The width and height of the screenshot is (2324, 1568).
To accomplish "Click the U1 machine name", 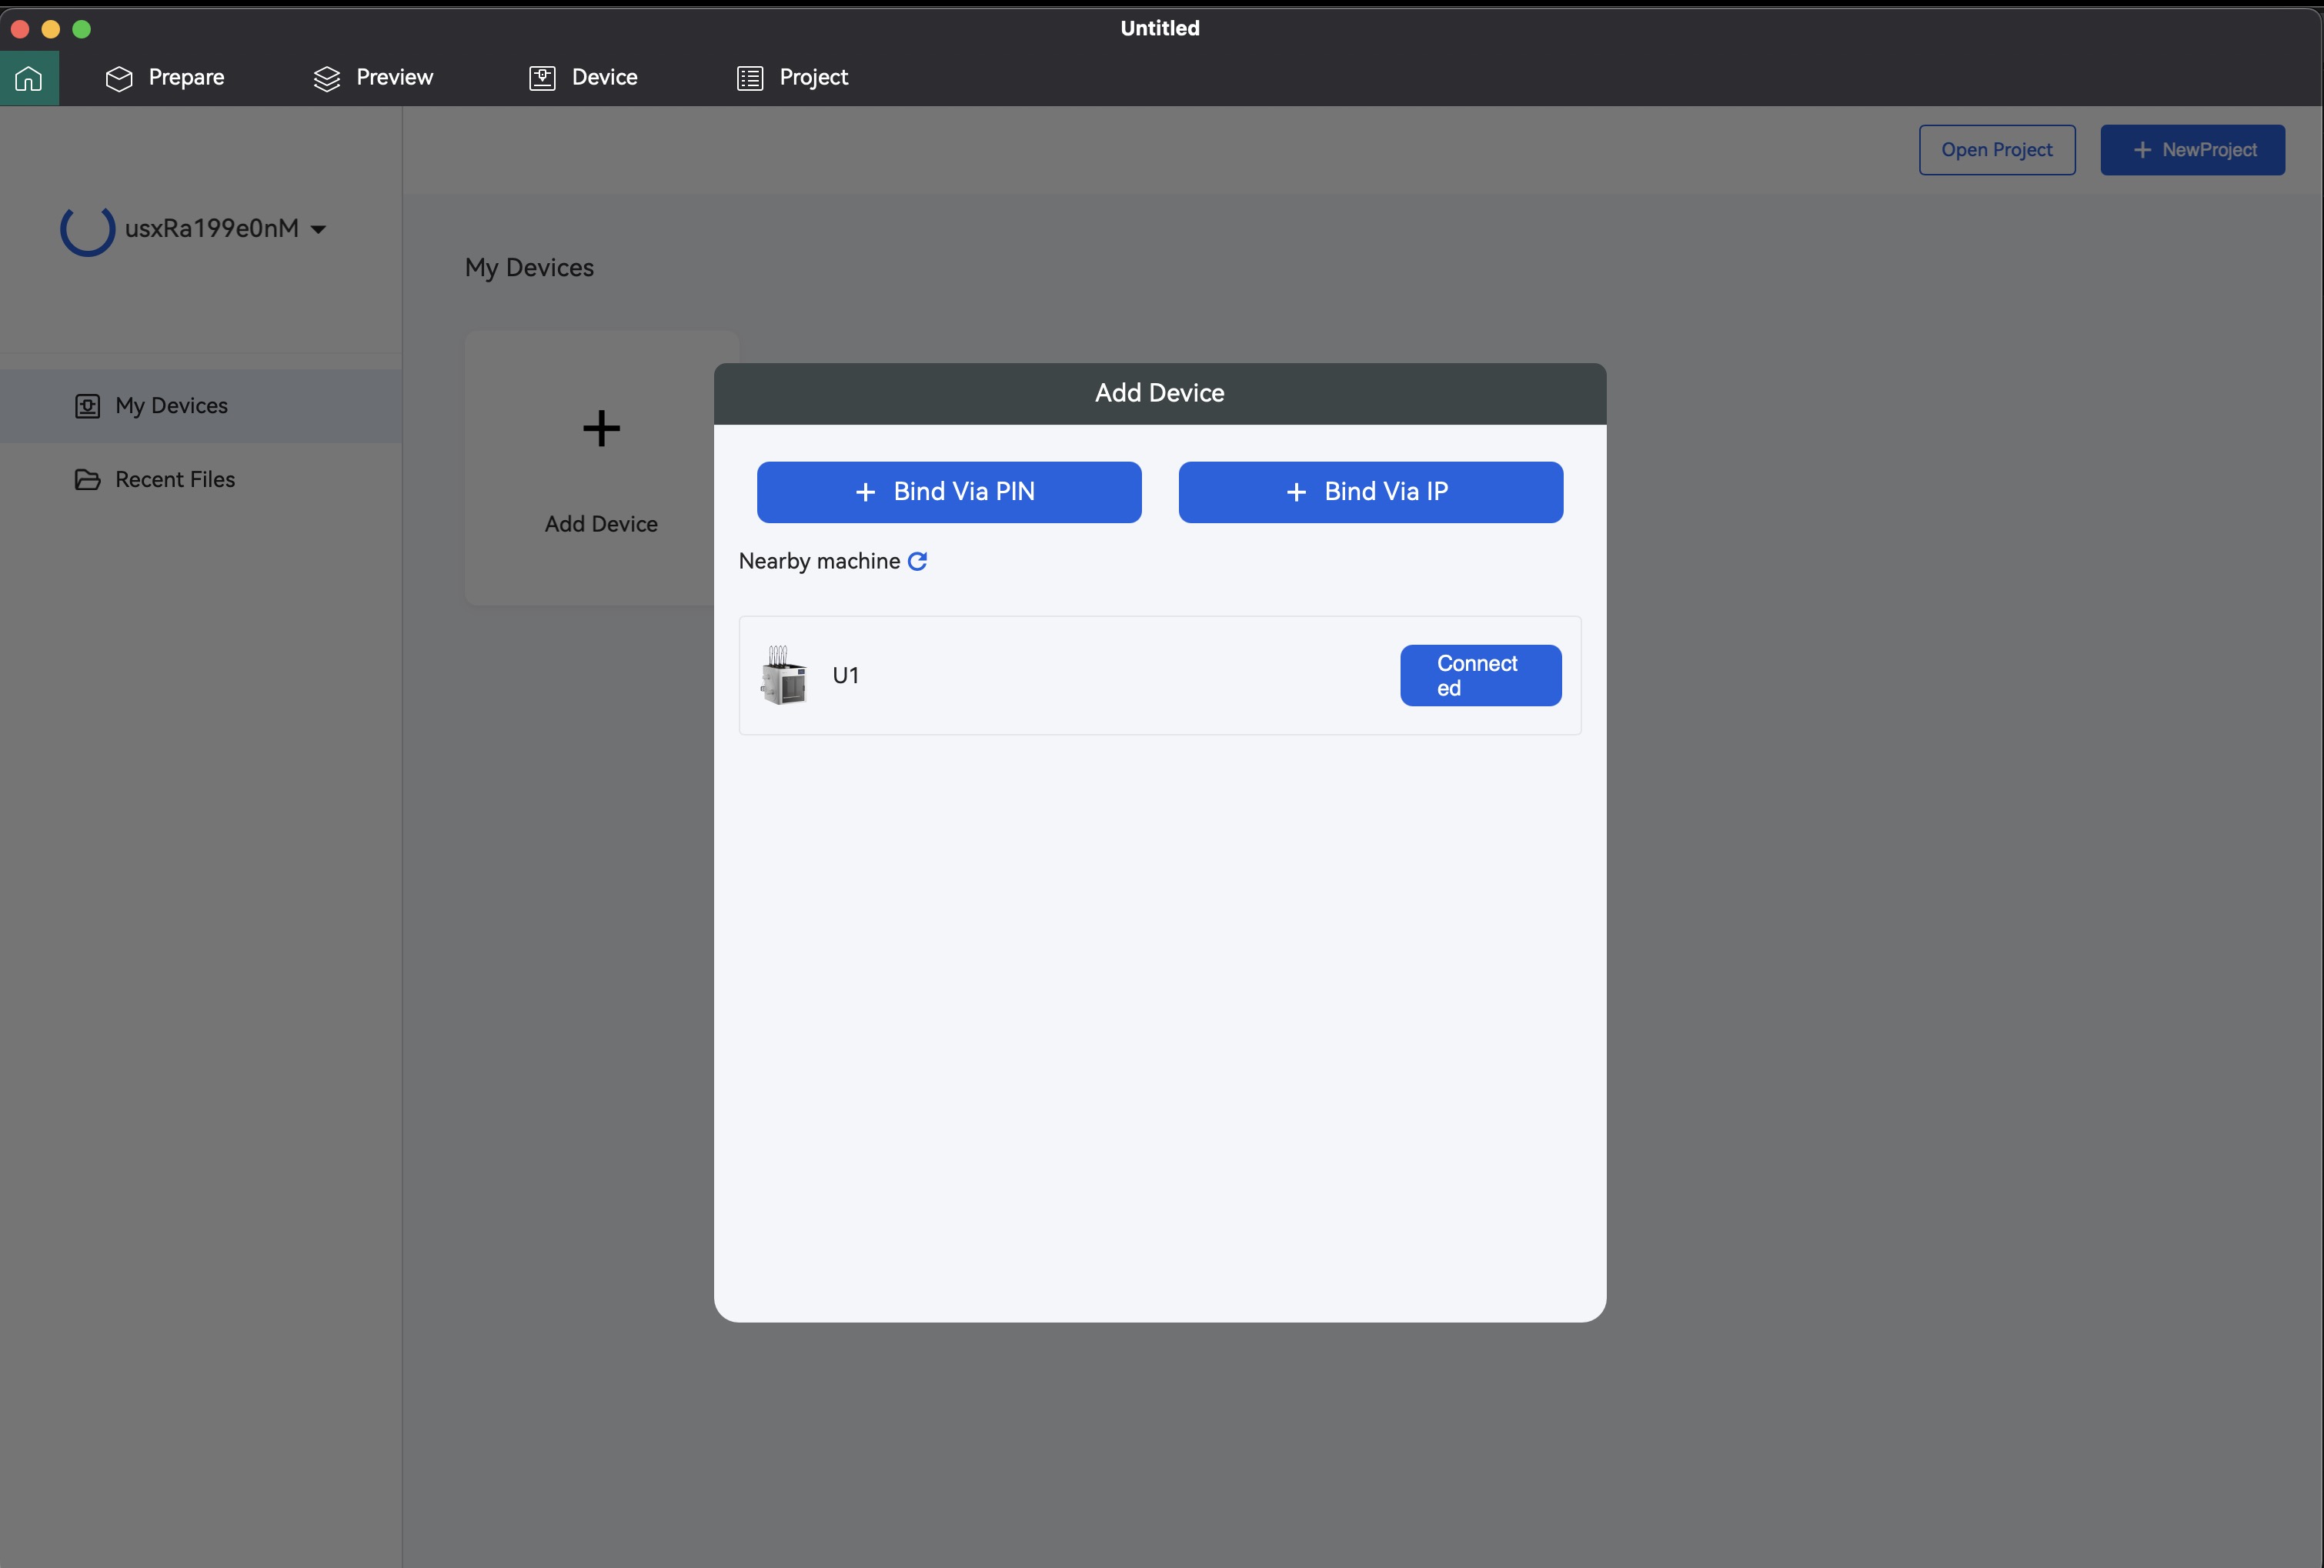I will pos(846,676).
